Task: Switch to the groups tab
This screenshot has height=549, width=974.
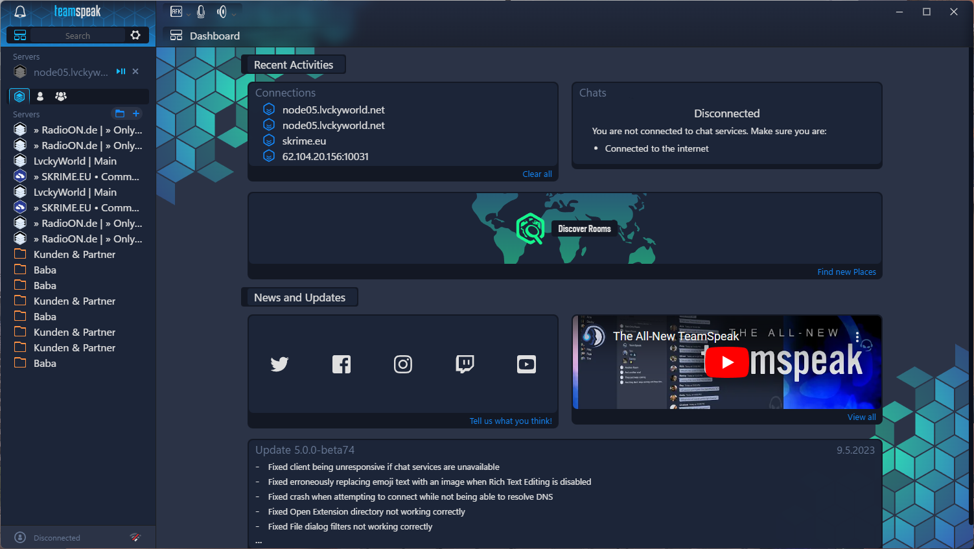Action: coord(61,96)
